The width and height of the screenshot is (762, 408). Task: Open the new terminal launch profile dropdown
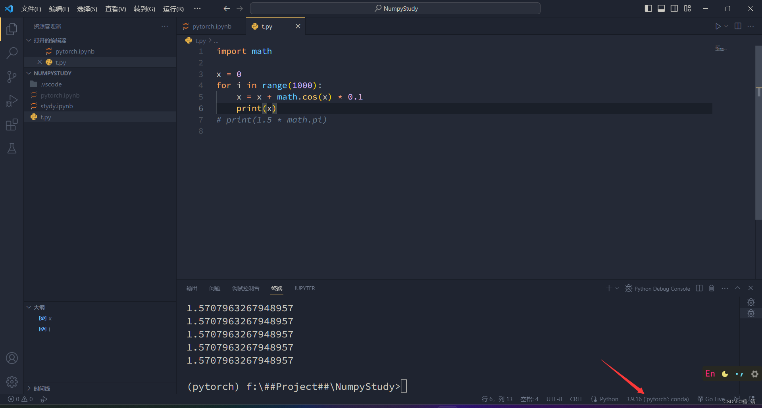[617, 288]
